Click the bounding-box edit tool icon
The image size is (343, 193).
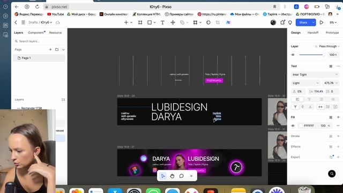[x=195, y=23]
